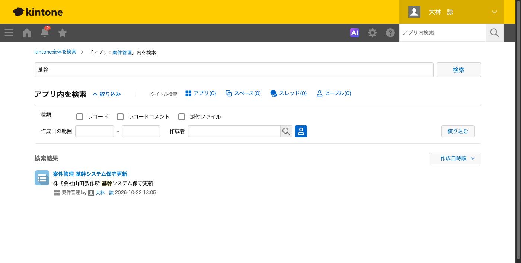Screen dimensions: 521x263
Task: Click the blue select-user person icon
Action: click(301, 131)
